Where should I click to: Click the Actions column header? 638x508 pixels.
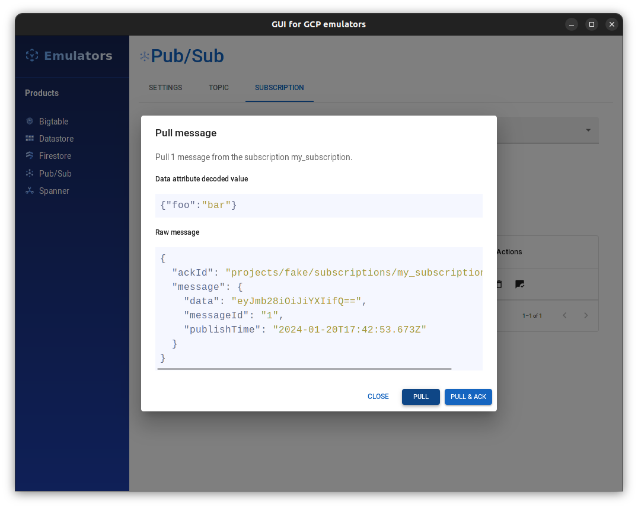coord(509,252)
